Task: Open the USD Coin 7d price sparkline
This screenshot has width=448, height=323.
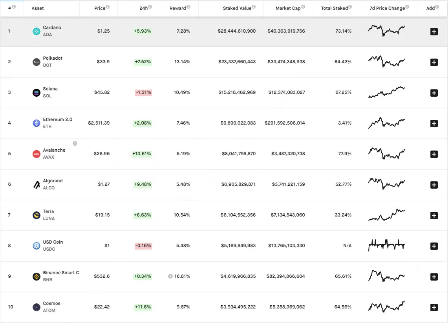Action: 386,245
